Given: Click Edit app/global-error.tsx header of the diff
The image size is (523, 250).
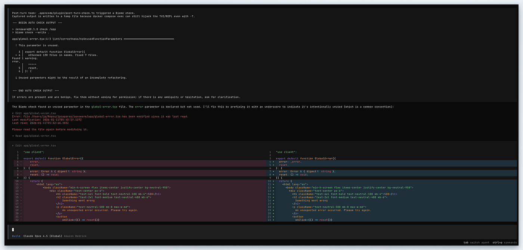Looking at the screenshot, I should point(34,146).
